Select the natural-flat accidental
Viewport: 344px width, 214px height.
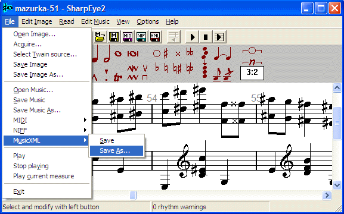tap(190, 68)
